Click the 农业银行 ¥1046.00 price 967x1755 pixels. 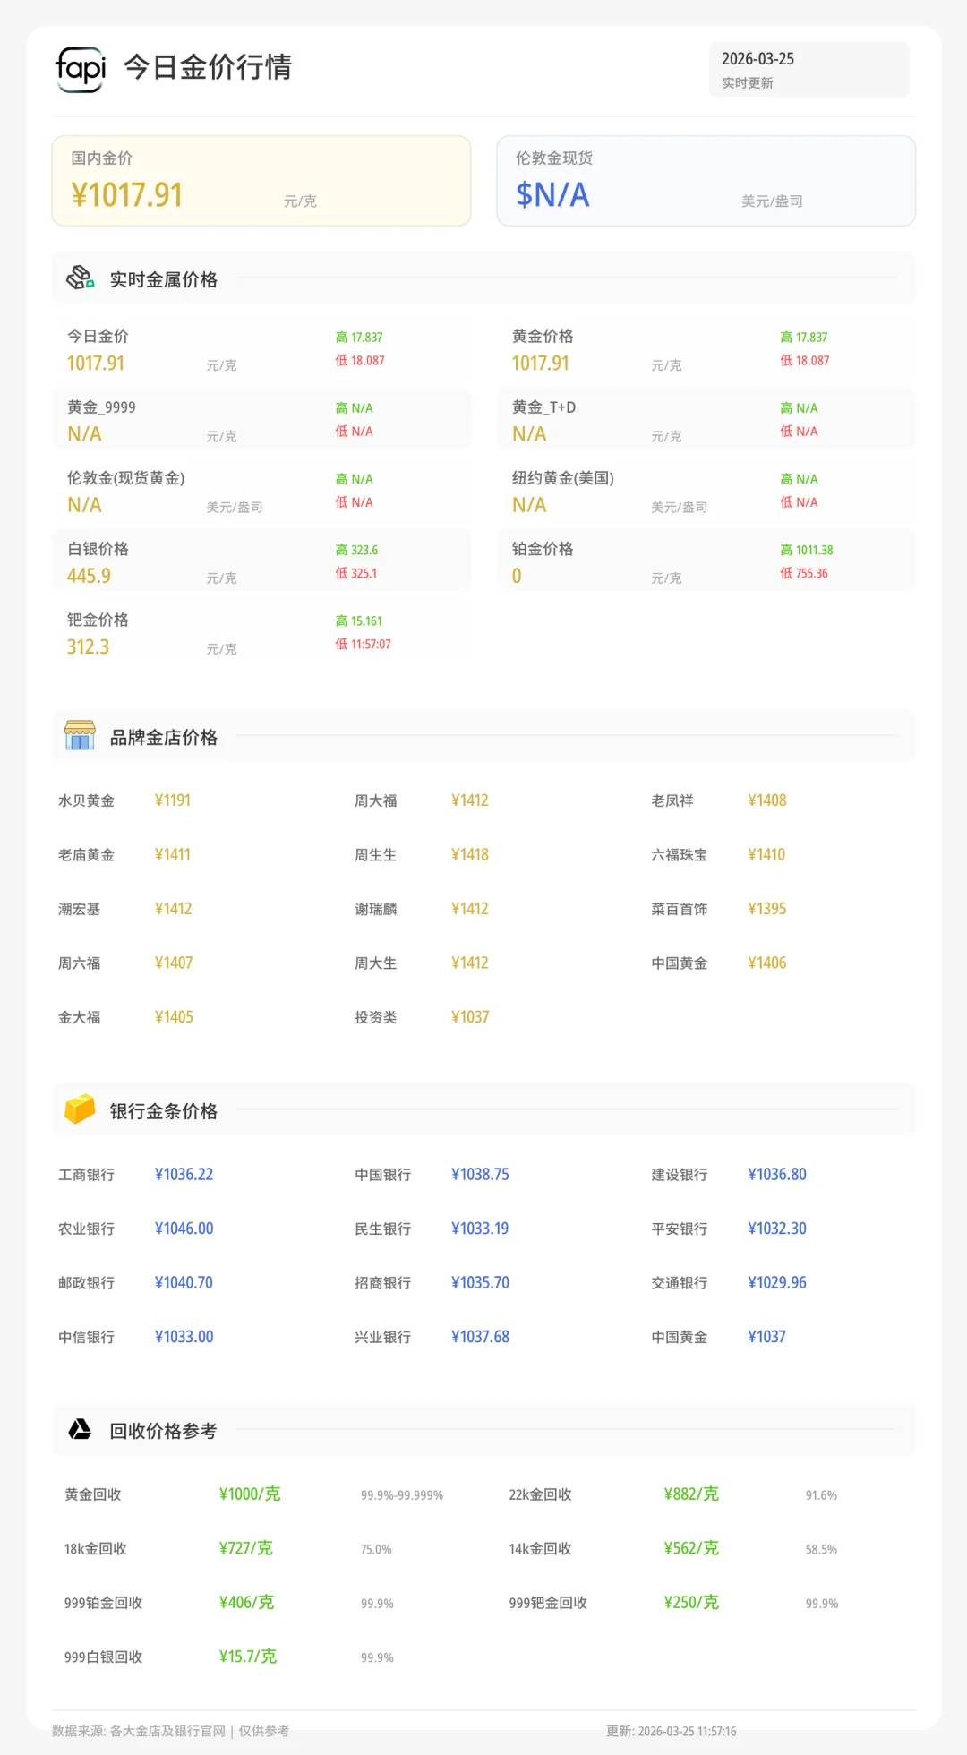tap(184, 1228)
